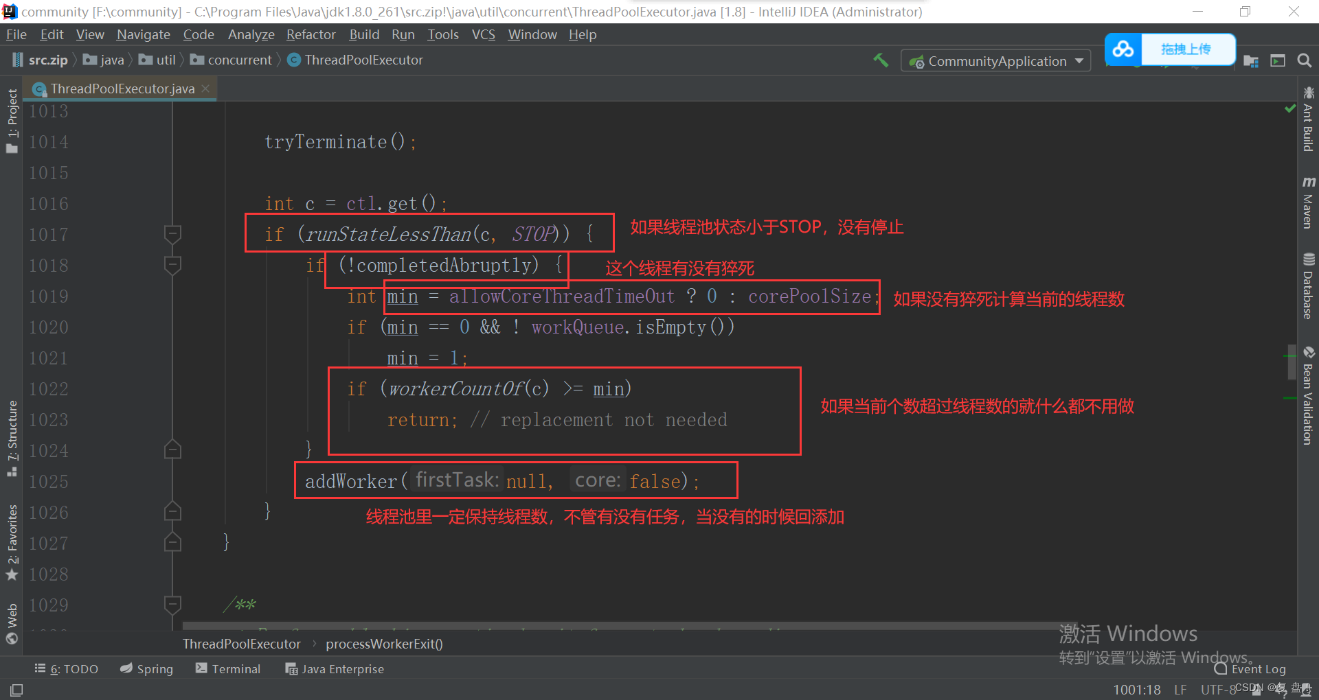
Task: Open the Refactor menu
Action: [311, 34]
